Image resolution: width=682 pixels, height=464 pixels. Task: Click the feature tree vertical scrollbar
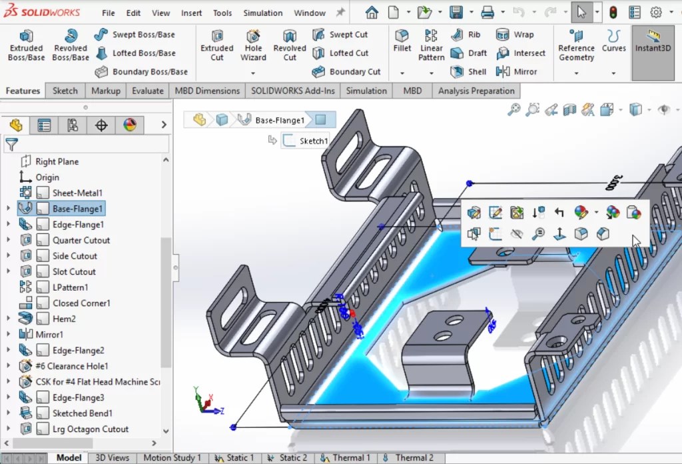coord(166,303)
